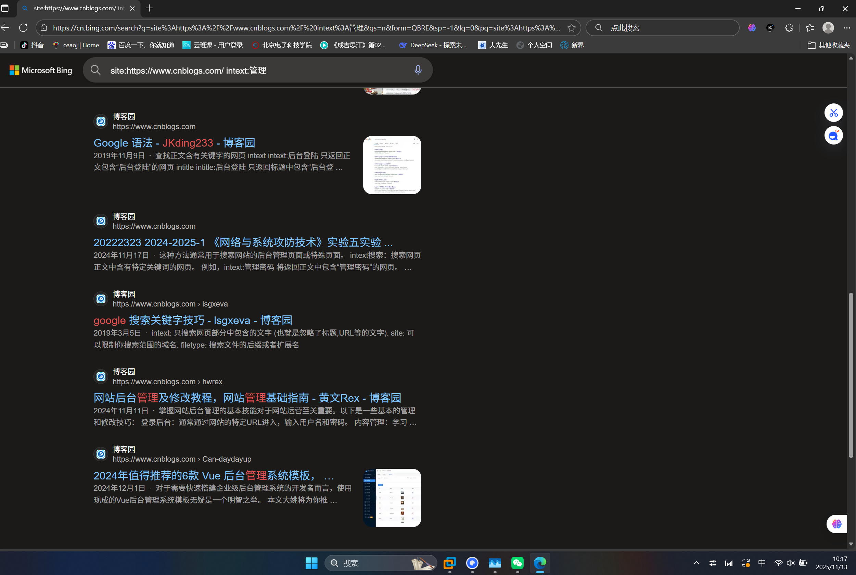Click the browser profile avatar
Image resolution: width=856 pixels, height=575 pixels.
tap(828, 27)
